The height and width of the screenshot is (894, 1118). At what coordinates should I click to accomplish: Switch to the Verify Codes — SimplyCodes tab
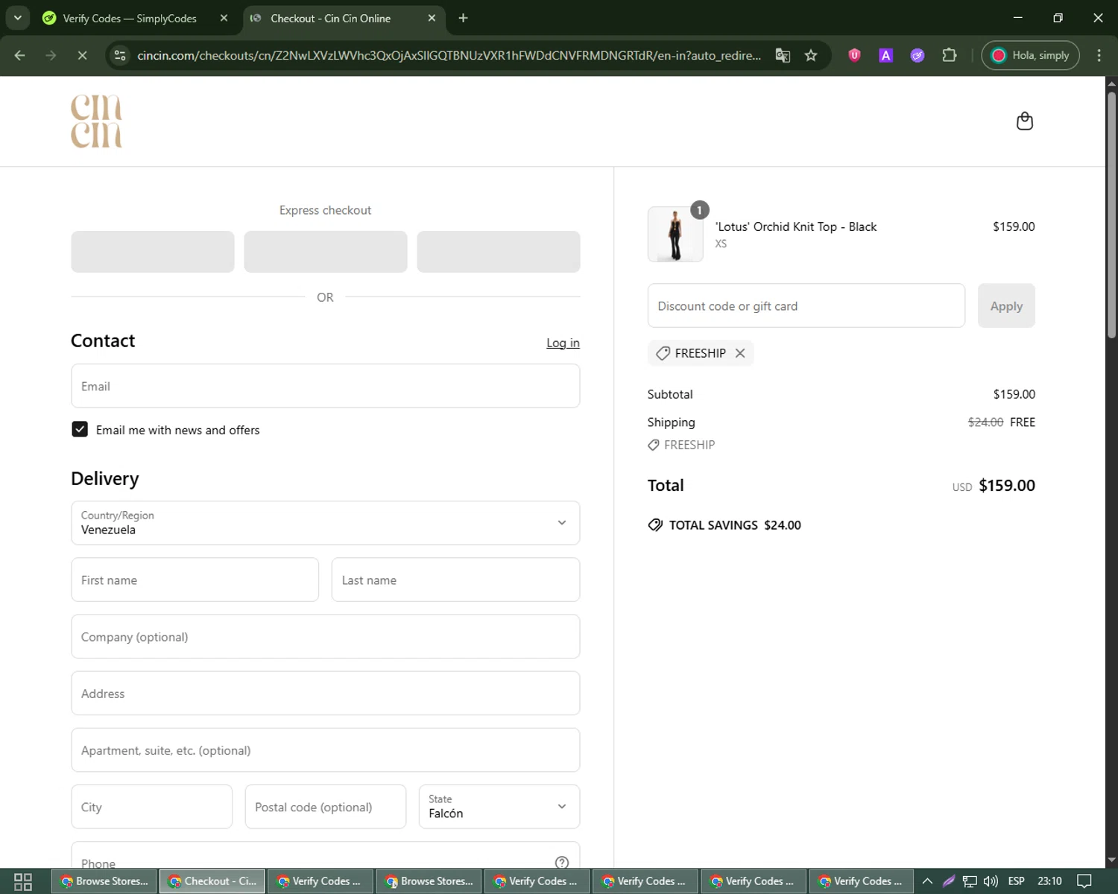(x=129, y=19)
